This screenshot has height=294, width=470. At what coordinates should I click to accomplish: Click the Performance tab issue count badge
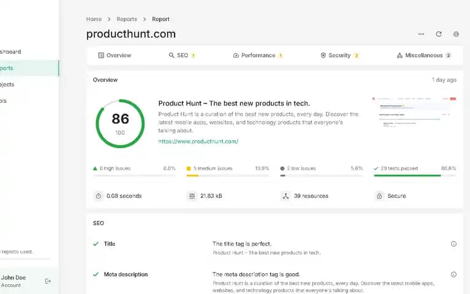click(280, 55)
